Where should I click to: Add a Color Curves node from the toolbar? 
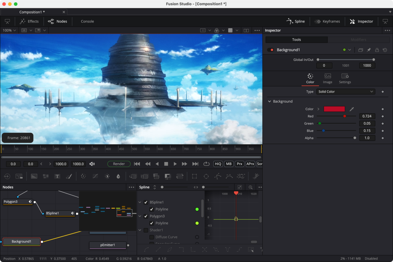pyautogui.click(x=95, y=176)
